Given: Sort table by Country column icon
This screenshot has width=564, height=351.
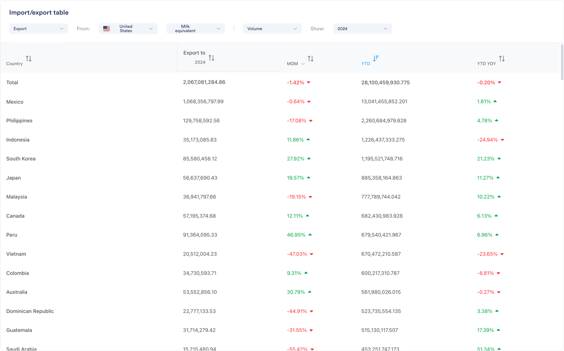Looking at the screenshot, I should 29,59.
